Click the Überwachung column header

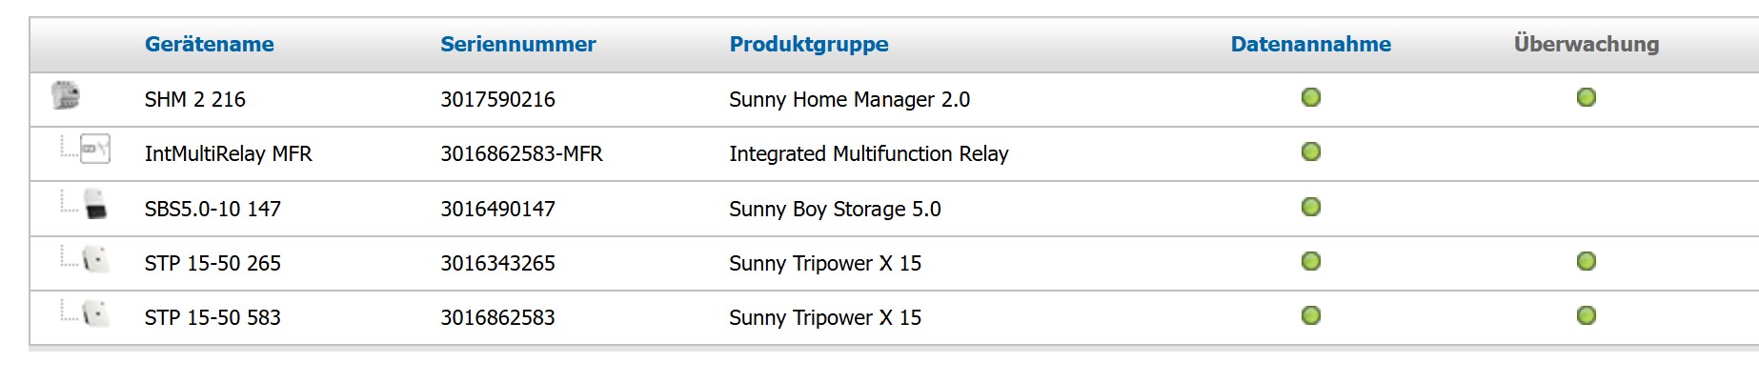tap(1587, 44)
